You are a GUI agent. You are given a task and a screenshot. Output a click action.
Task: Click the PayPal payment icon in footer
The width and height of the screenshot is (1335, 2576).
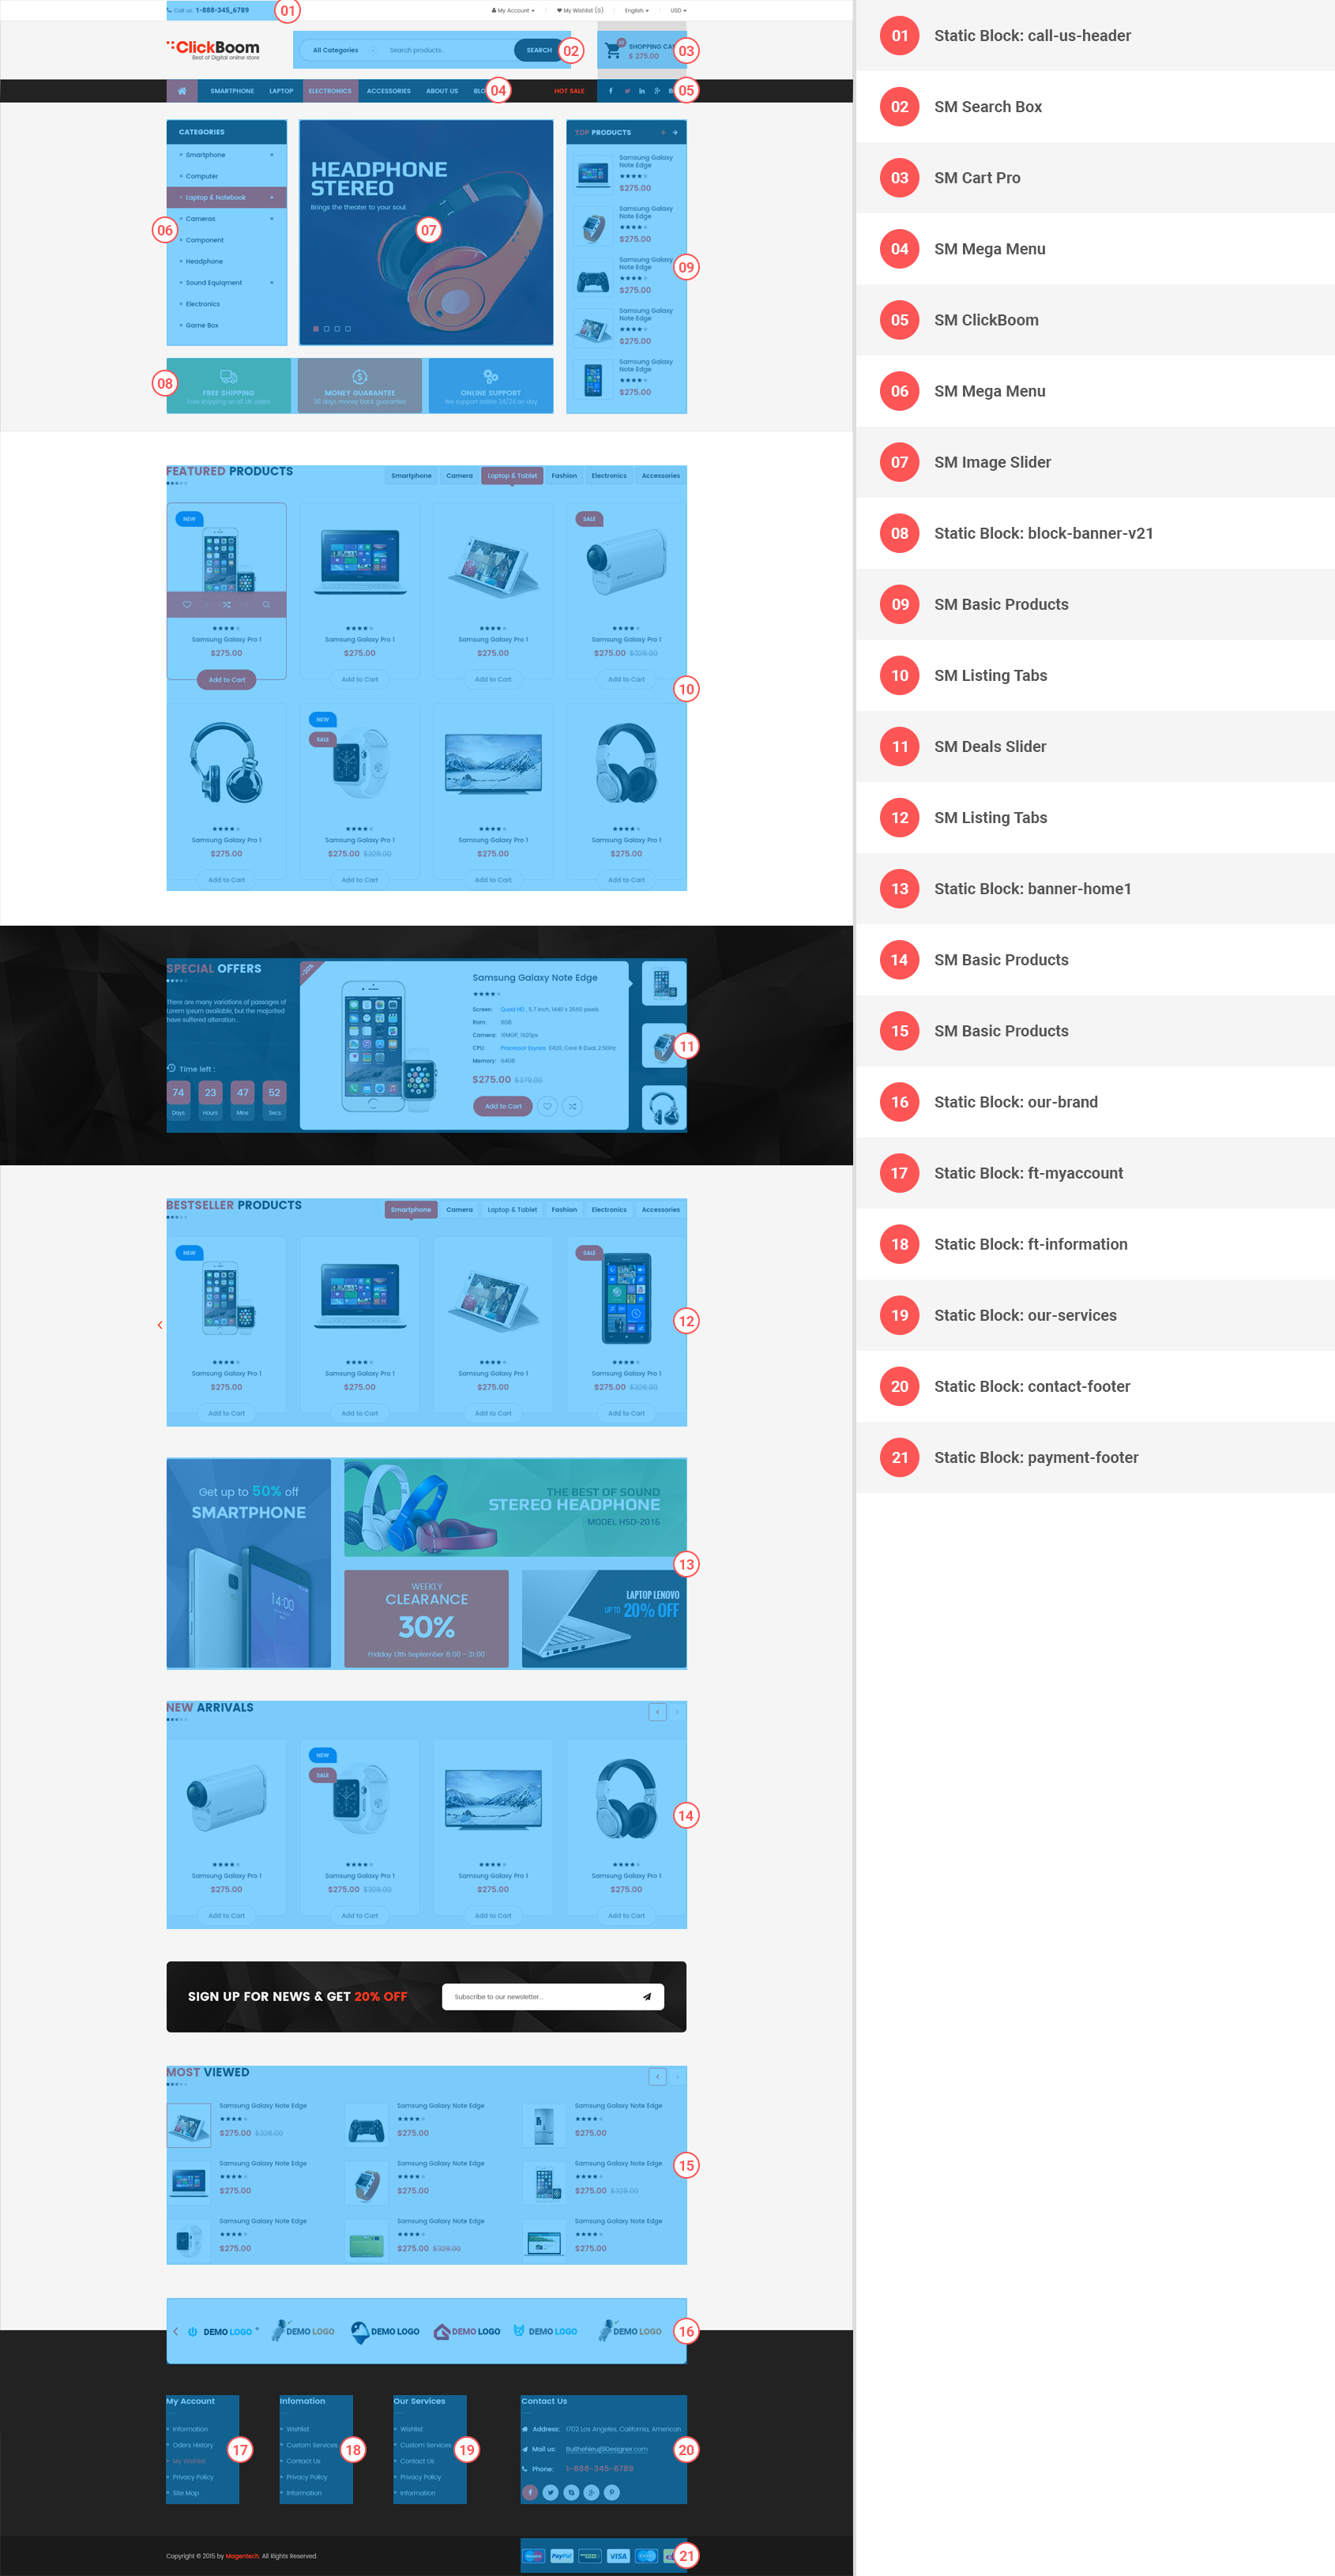click(561, 2556)
